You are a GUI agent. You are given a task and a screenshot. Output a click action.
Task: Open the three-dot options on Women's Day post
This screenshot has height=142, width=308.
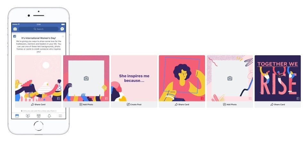pyautogui.click(x=63, y=36)
